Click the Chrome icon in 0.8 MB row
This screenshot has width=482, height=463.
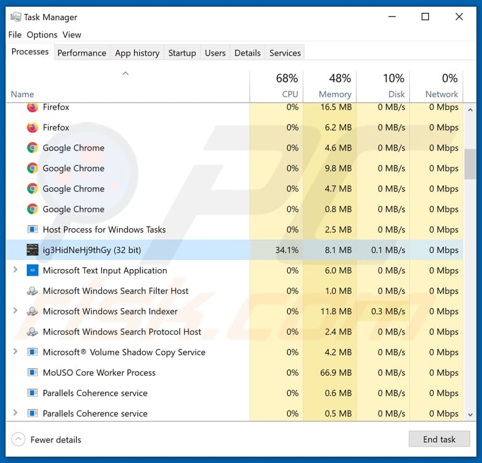click(32, 209)
